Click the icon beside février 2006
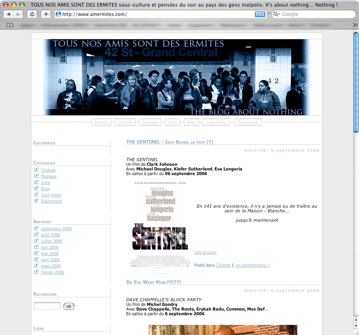This screenshot has width=359, height=335. coord(36,272)
